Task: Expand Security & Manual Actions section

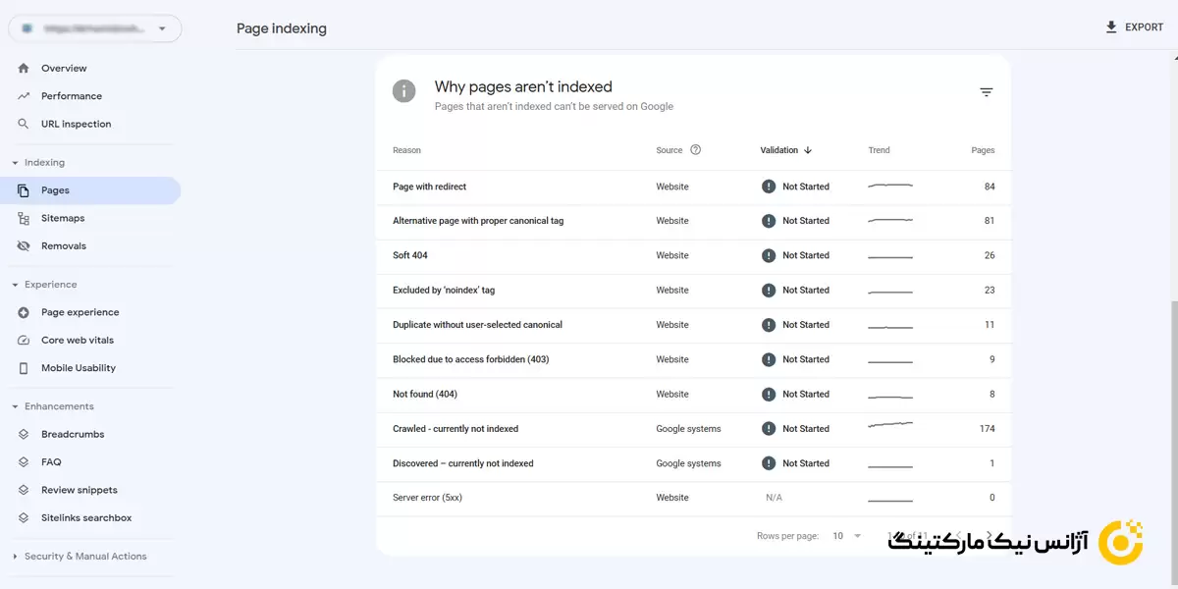Action: [15, 557]
